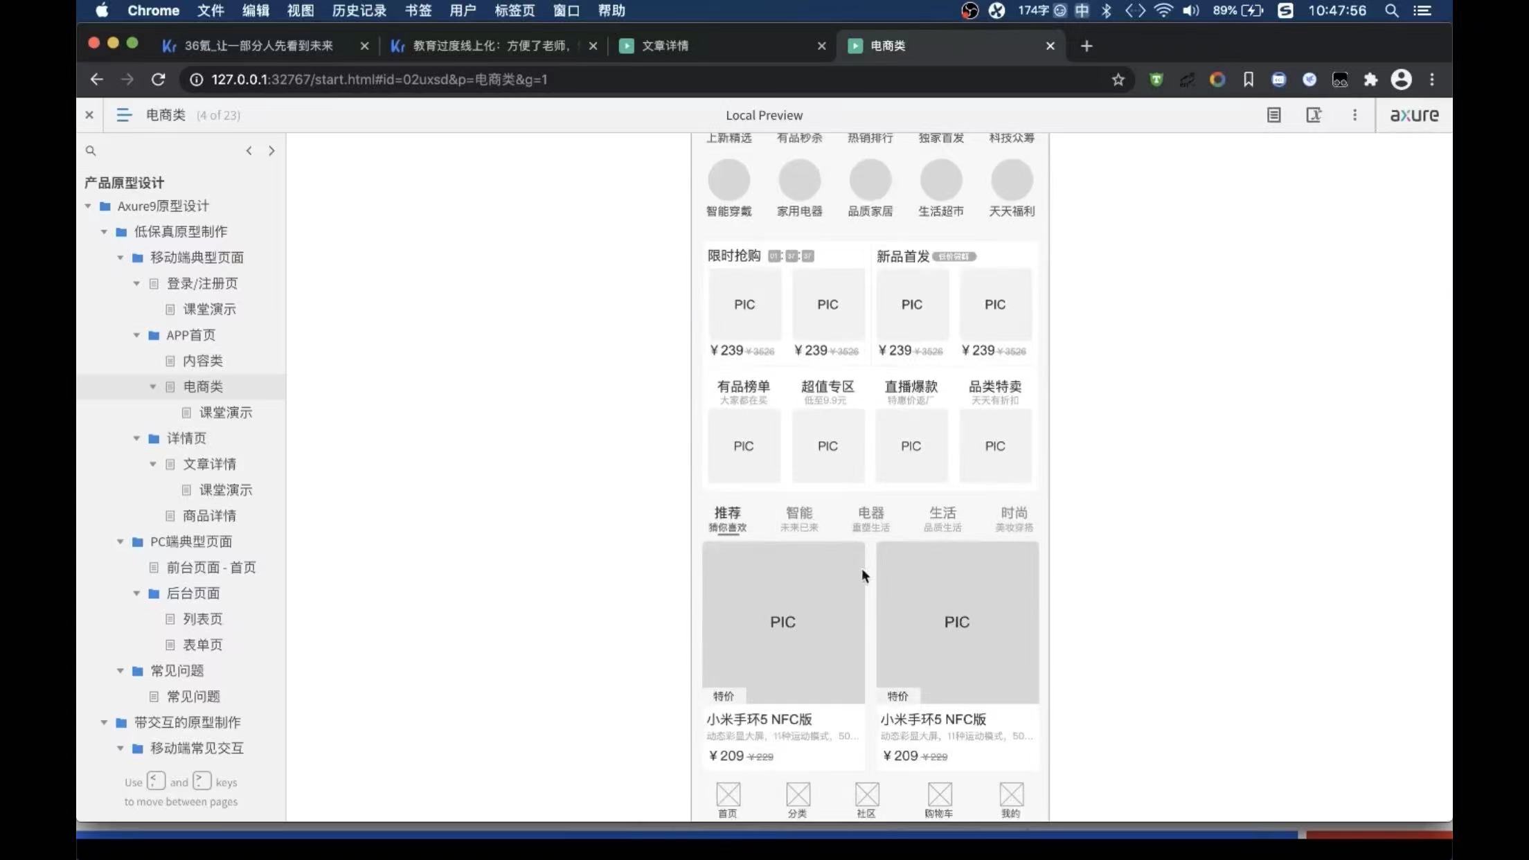Screen dimensions: 1529x860
Task: Collapse the 详情页 folder in tree
Action: [136, 438]
